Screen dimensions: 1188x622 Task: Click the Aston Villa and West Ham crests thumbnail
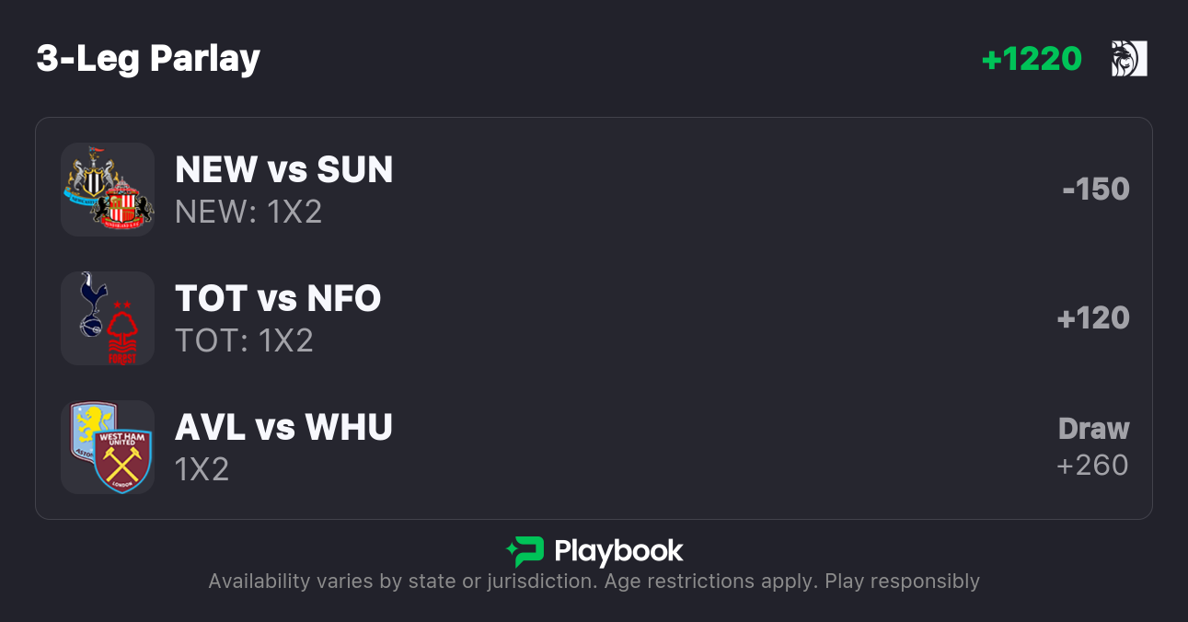coord(108,447)
